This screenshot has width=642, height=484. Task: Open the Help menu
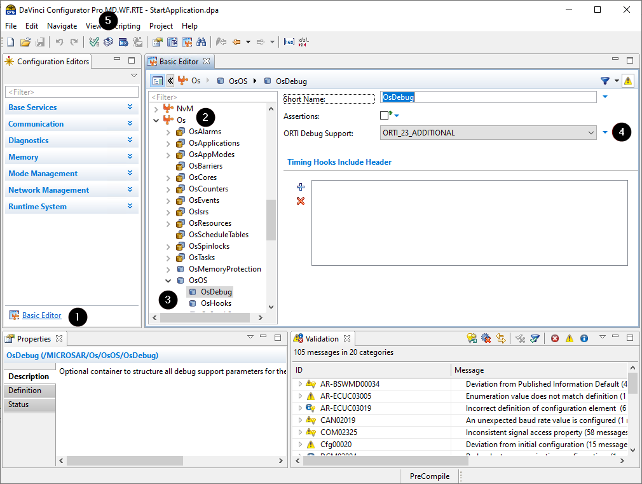189,26
